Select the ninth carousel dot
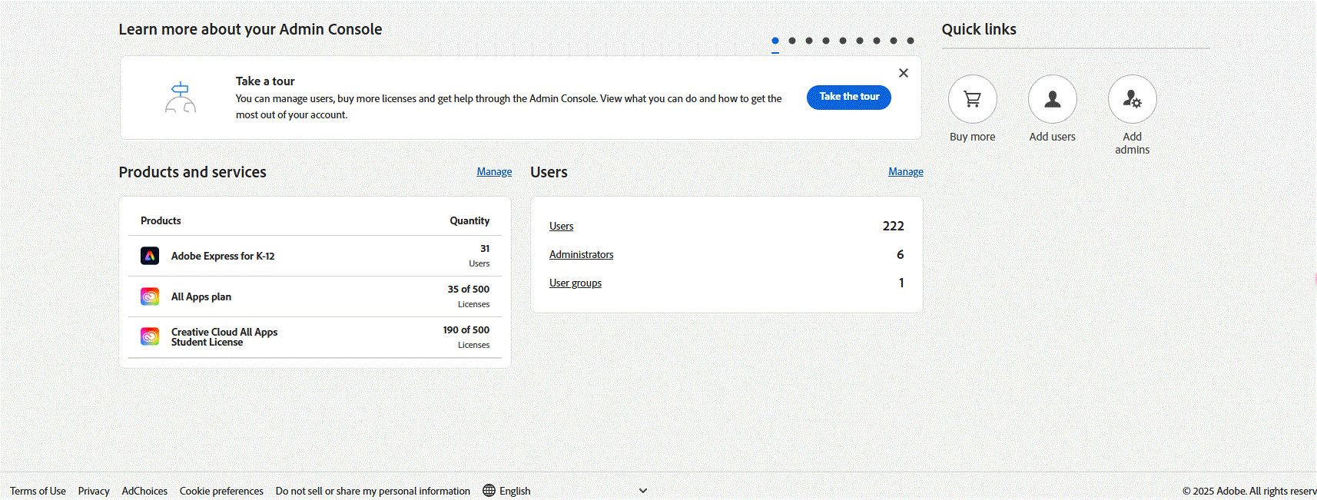This screenshot has height=500, width=1317. (911, 41)
